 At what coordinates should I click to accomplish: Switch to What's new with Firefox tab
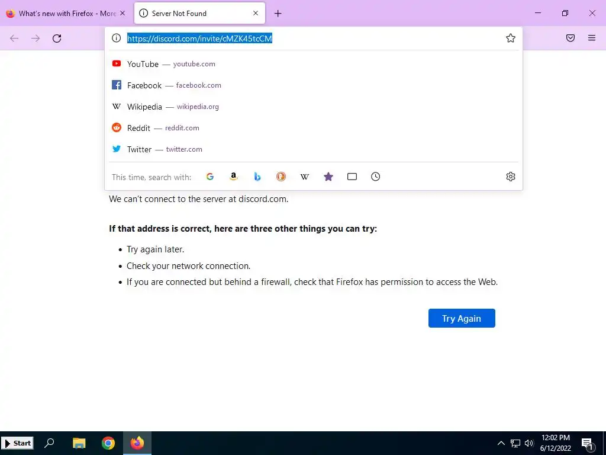(x=66, y=14)
